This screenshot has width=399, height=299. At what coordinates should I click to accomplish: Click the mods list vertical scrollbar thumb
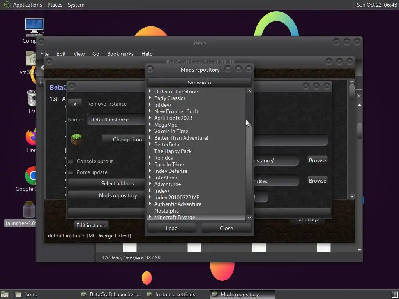point(249,168)
